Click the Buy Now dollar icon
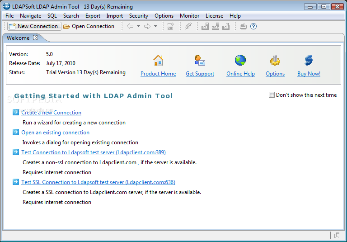347x242 pixels. 309,60
